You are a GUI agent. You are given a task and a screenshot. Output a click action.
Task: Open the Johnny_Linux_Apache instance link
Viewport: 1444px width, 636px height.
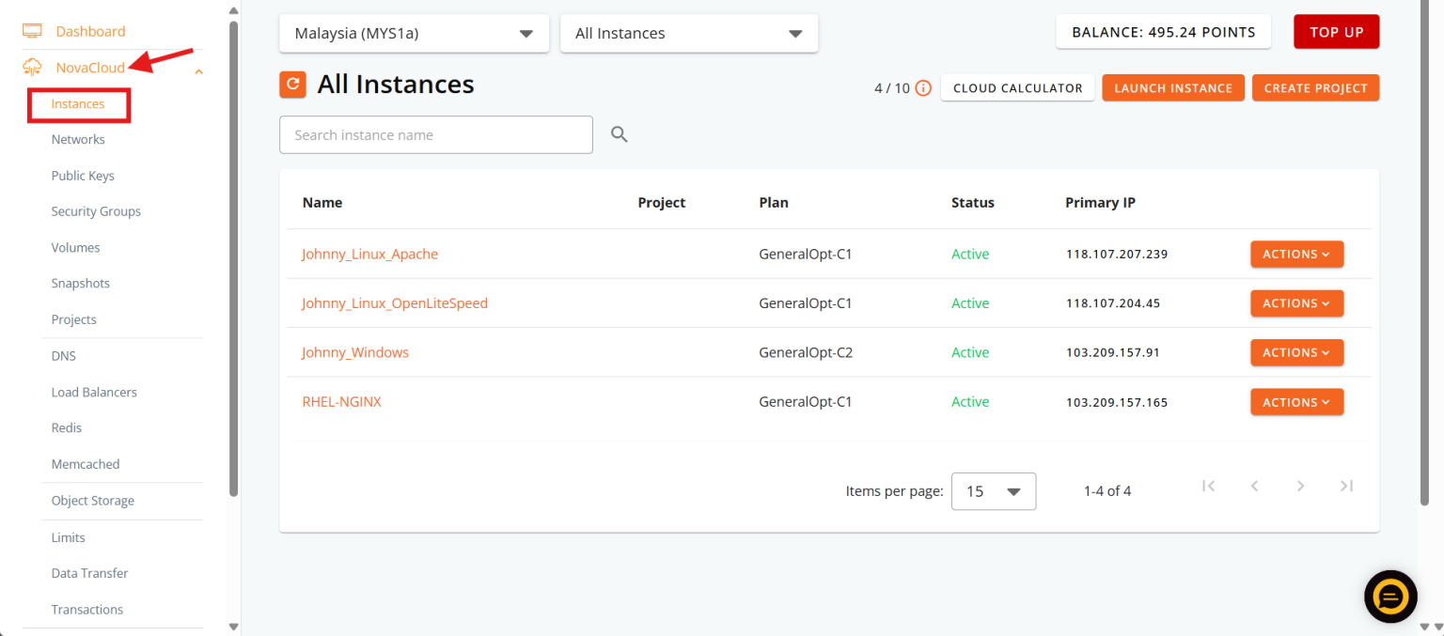click(369, 254)
